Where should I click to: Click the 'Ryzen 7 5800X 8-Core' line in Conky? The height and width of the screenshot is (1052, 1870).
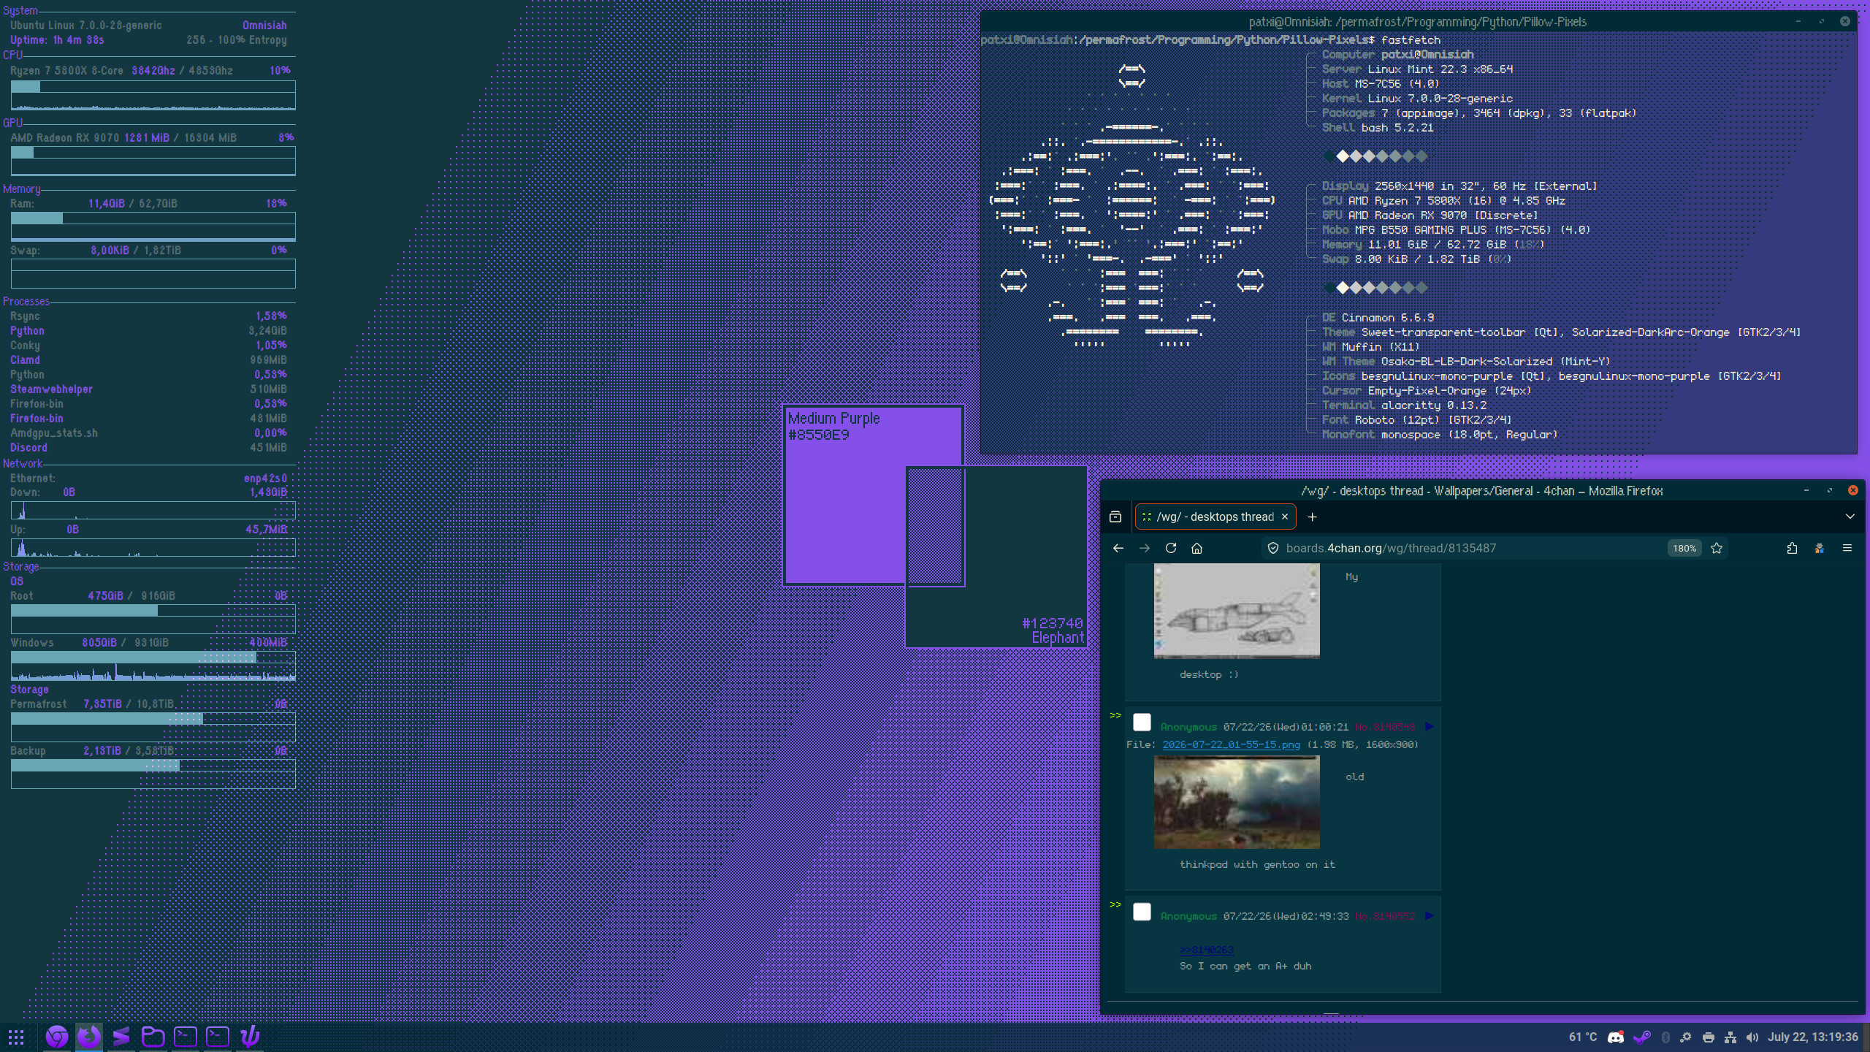pos(150,71)
